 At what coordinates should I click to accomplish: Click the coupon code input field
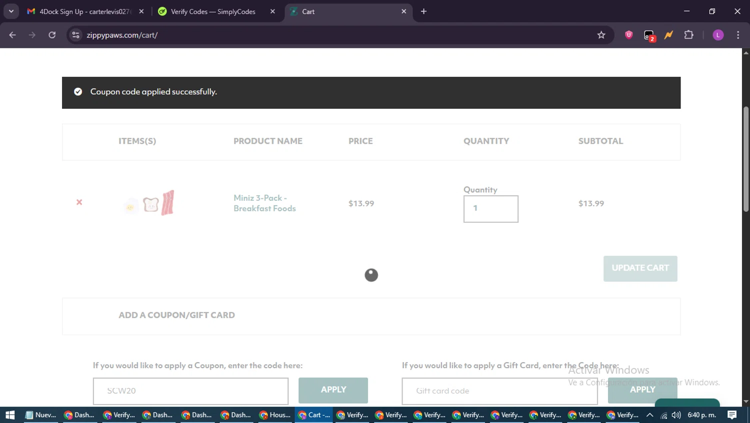[190, 391]
